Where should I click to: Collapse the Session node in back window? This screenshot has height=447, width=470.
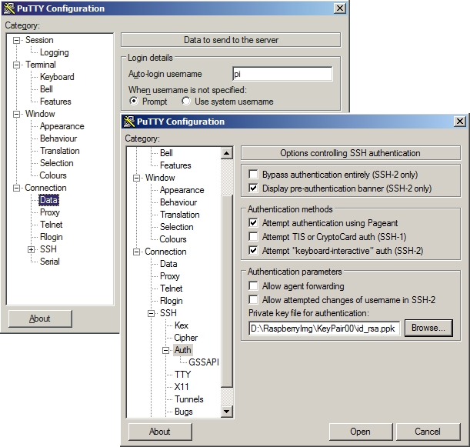pos(17,40)
